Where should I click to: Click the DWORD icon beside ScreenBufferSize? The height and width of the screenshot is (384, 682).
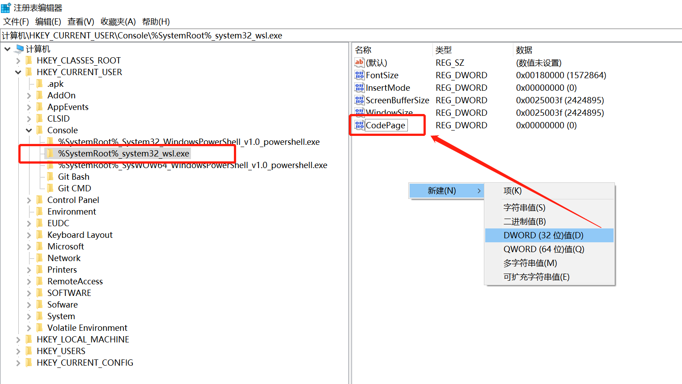[x=360, y=100]
